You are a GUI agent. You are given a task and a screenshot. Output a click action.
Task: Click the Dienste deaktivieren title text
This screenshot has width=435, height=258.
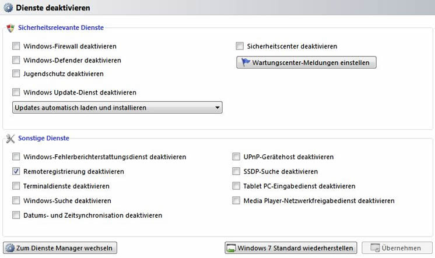point(53,8)
